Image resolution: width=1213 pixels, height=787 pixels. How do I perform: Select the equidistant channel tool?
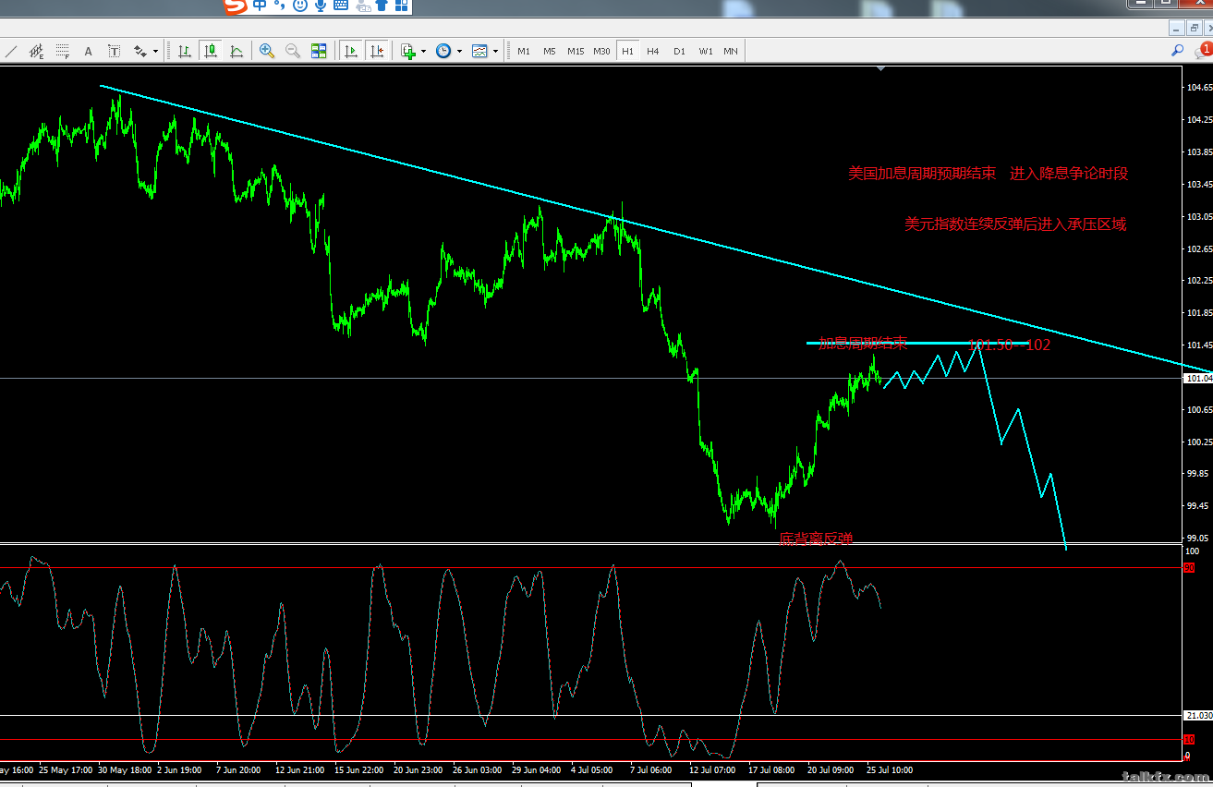[37, 51]
